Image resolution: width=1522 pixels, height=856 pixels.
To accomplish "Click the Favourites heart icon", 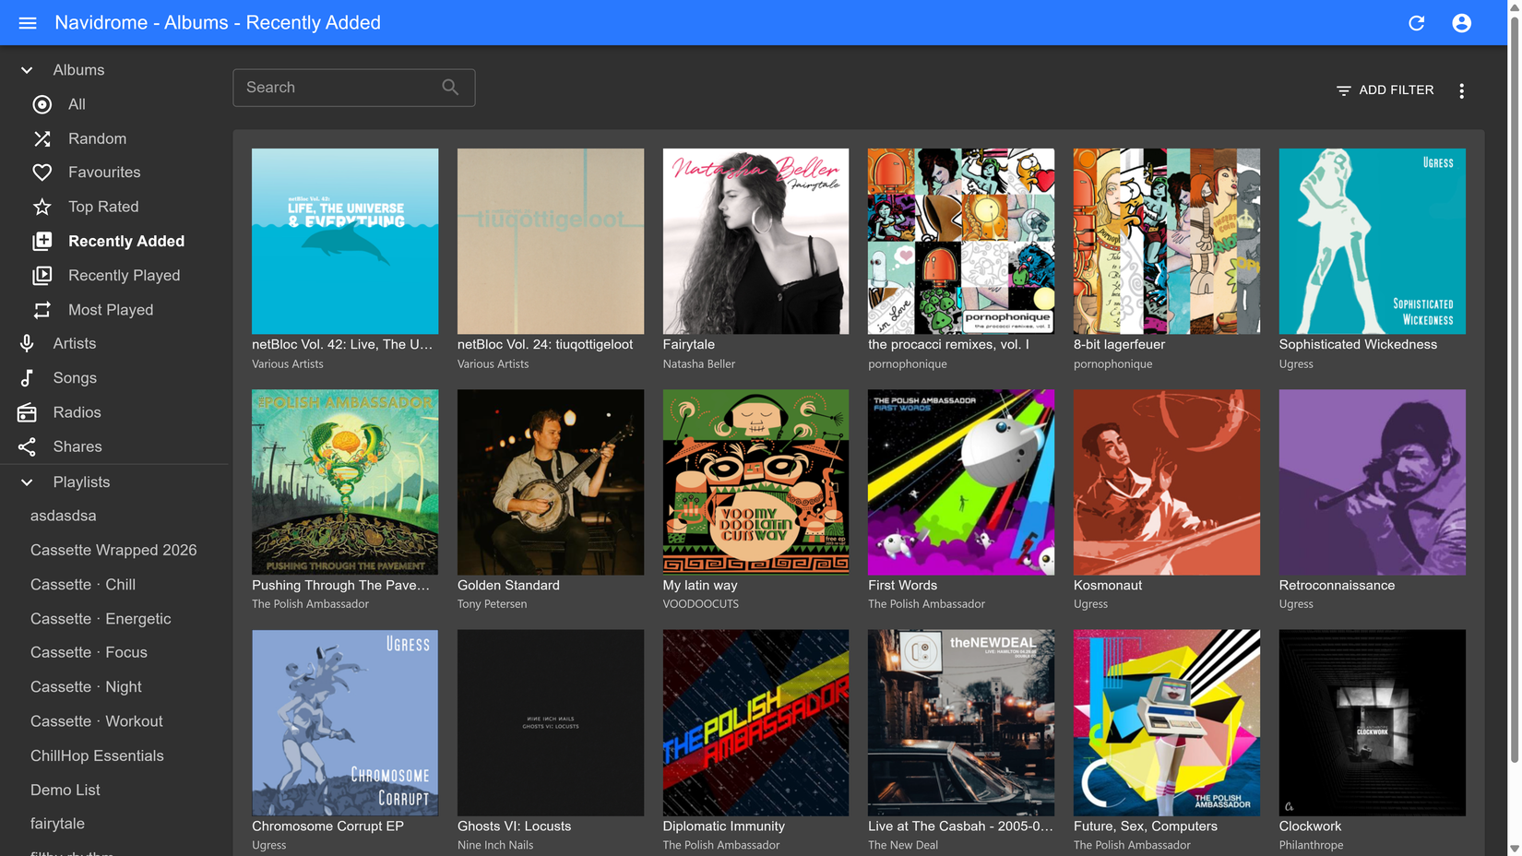I will point(42,172).
